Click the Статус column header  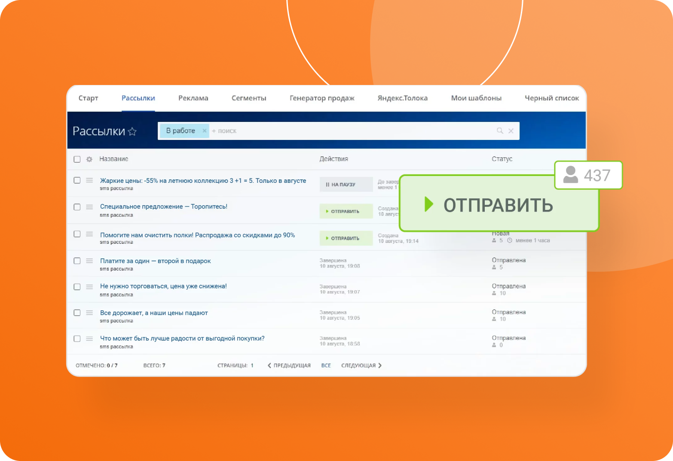coord(502,159)
